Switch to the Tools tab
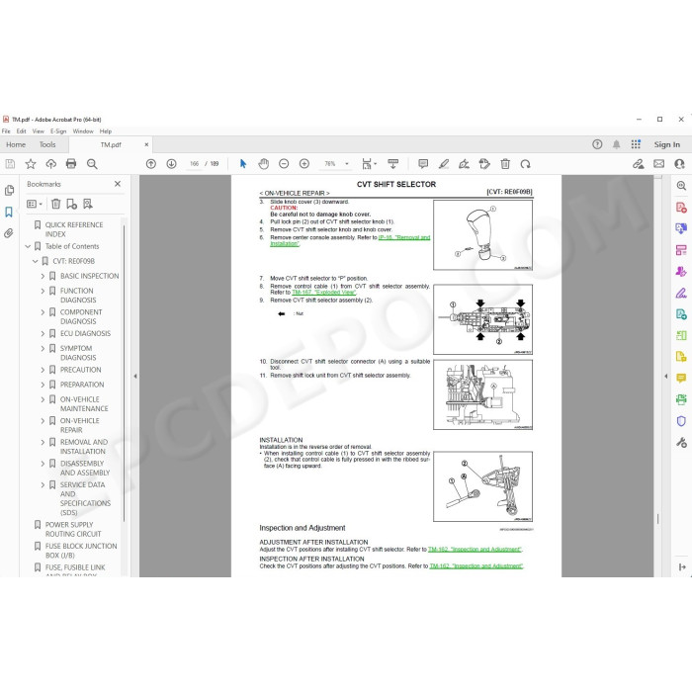Screen dimensions: 692x692 point(47,144)
